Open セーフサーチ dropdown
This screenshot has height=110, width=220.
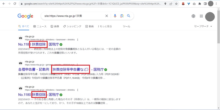tap(203, 26)
